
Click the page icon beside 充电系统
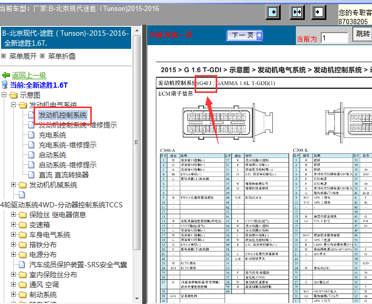click(31, 135)
